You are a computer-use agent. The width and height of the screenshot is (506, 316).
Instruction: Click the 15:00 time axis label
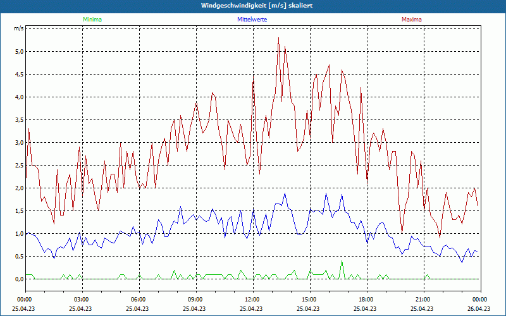pos(310,300)
